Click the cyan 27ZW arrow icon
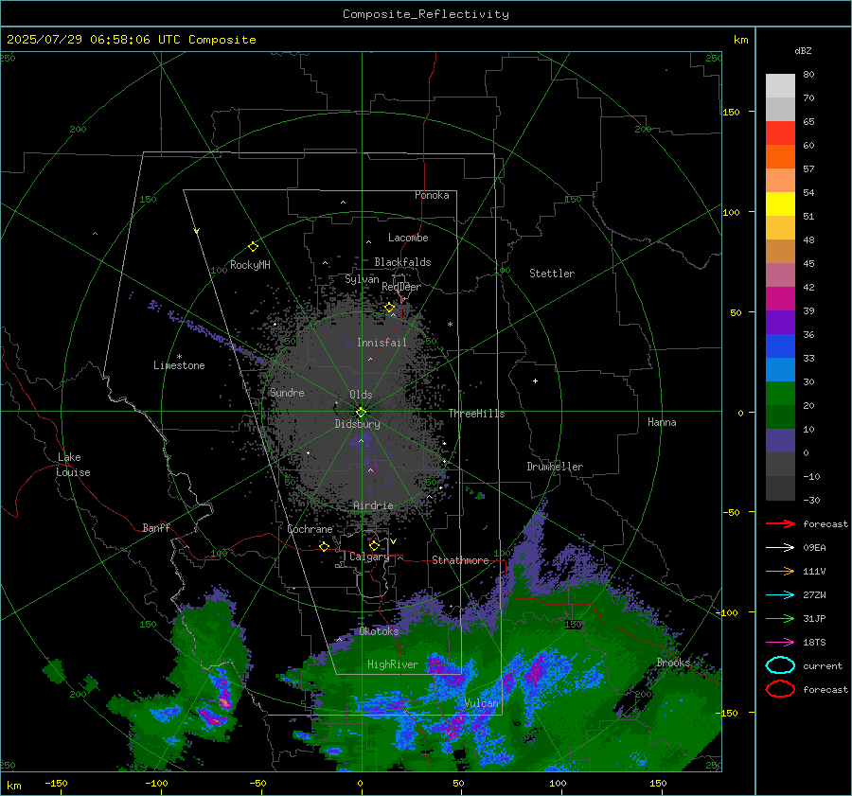Viewport: 852px width, 796px height. point(780,595)
